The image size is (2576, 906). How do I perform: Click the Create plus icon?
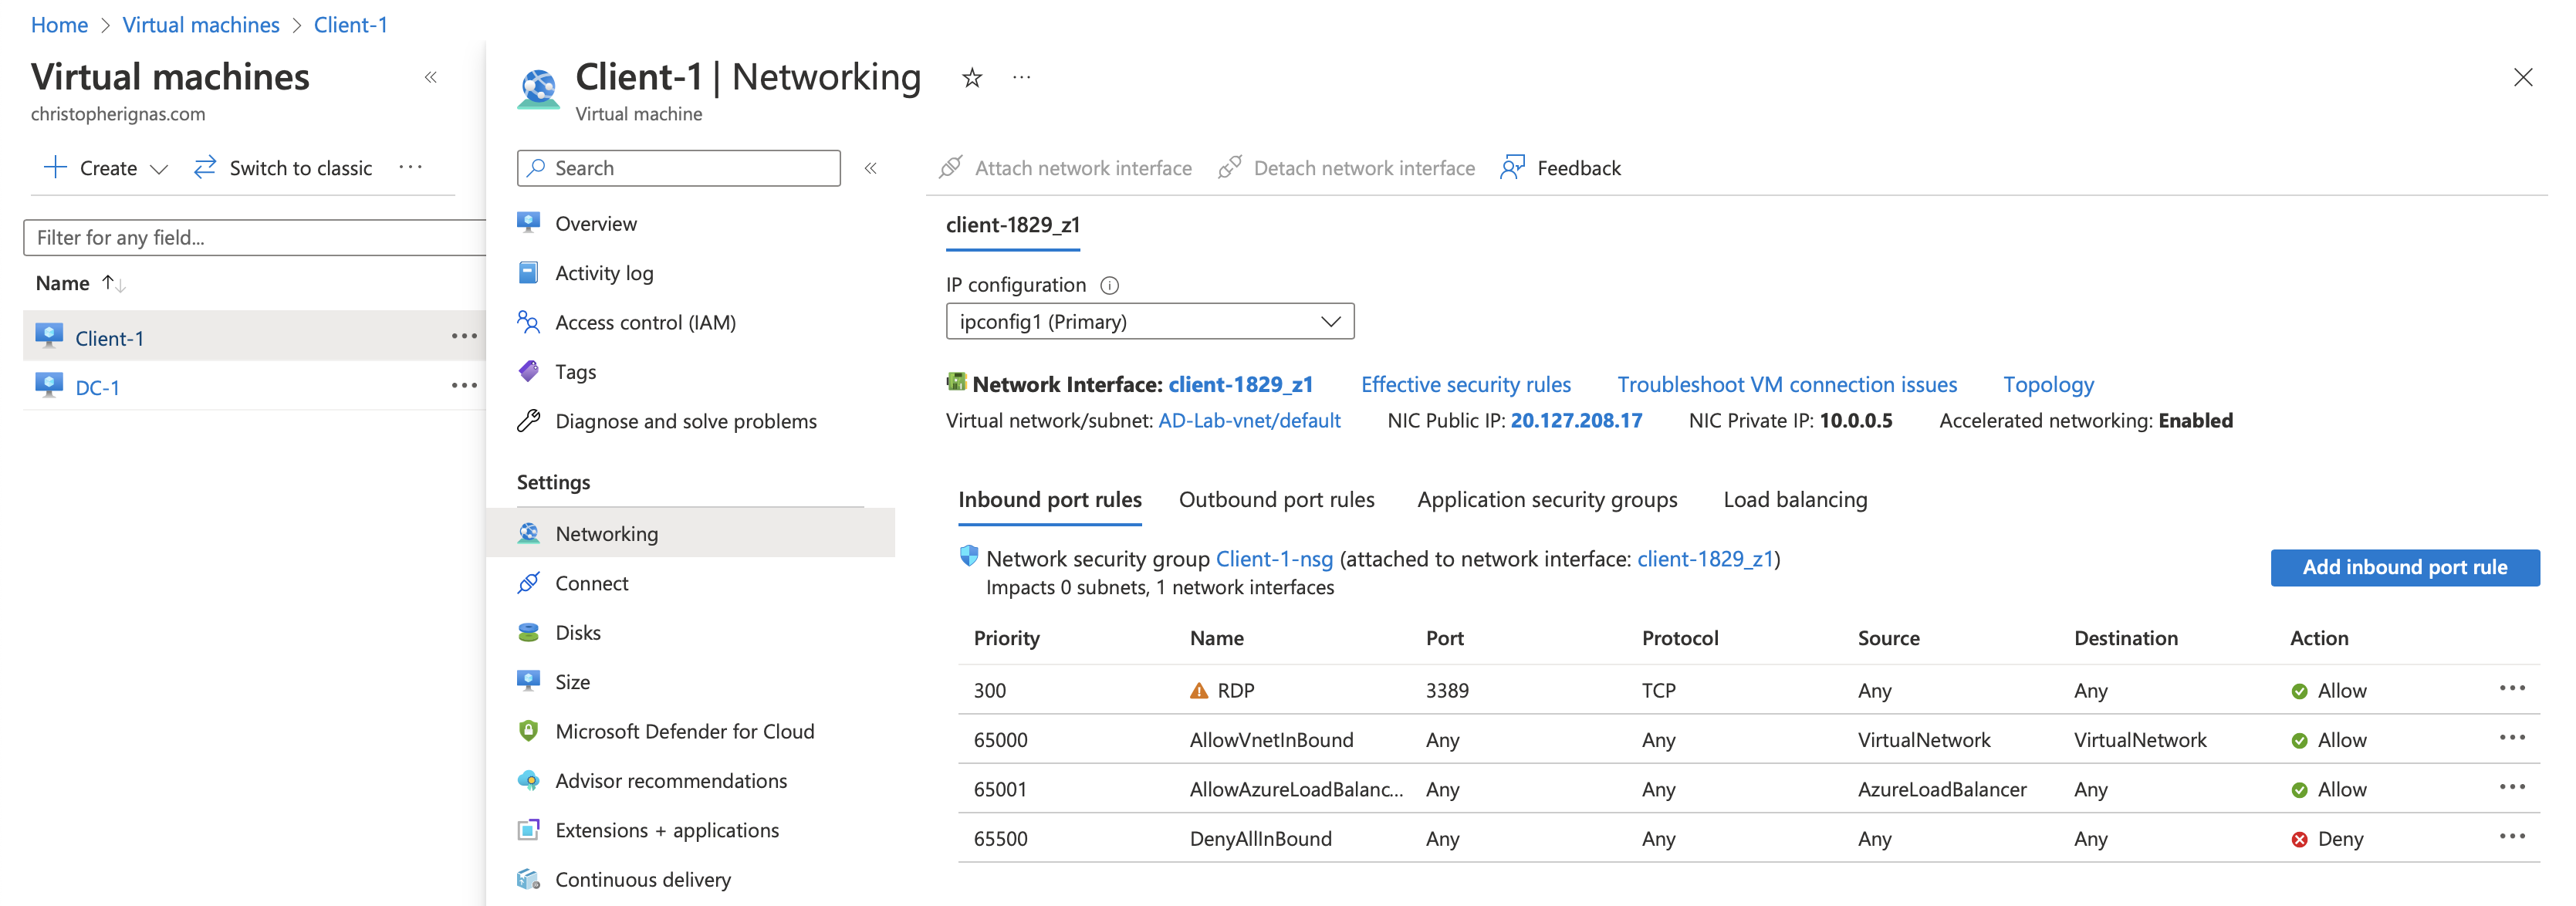coord(56,167)
